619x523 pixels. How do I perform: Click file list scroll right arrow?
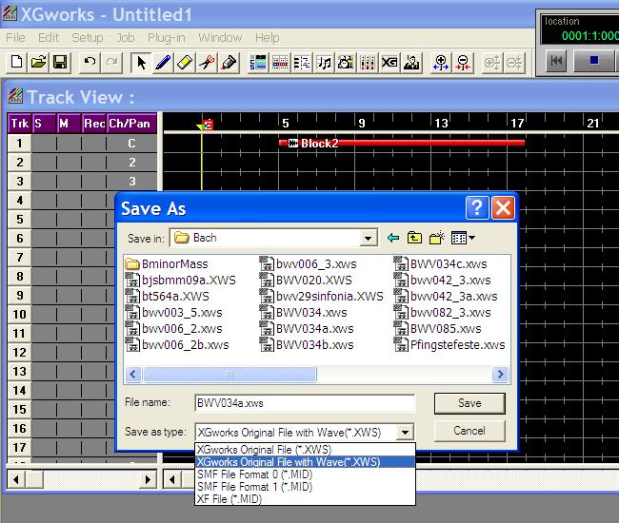500,374
